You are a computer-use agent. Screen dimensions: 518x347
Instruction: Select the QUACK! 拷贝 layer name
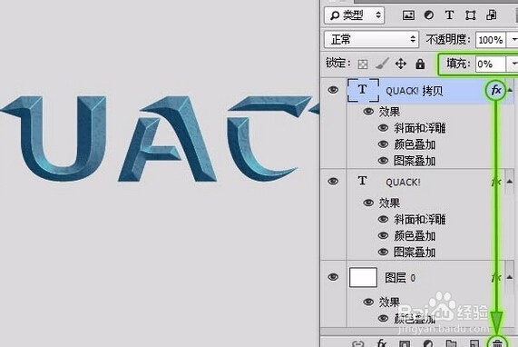415,91
